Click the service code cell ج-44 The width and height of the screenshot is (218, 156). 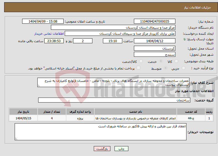point(191,118)
